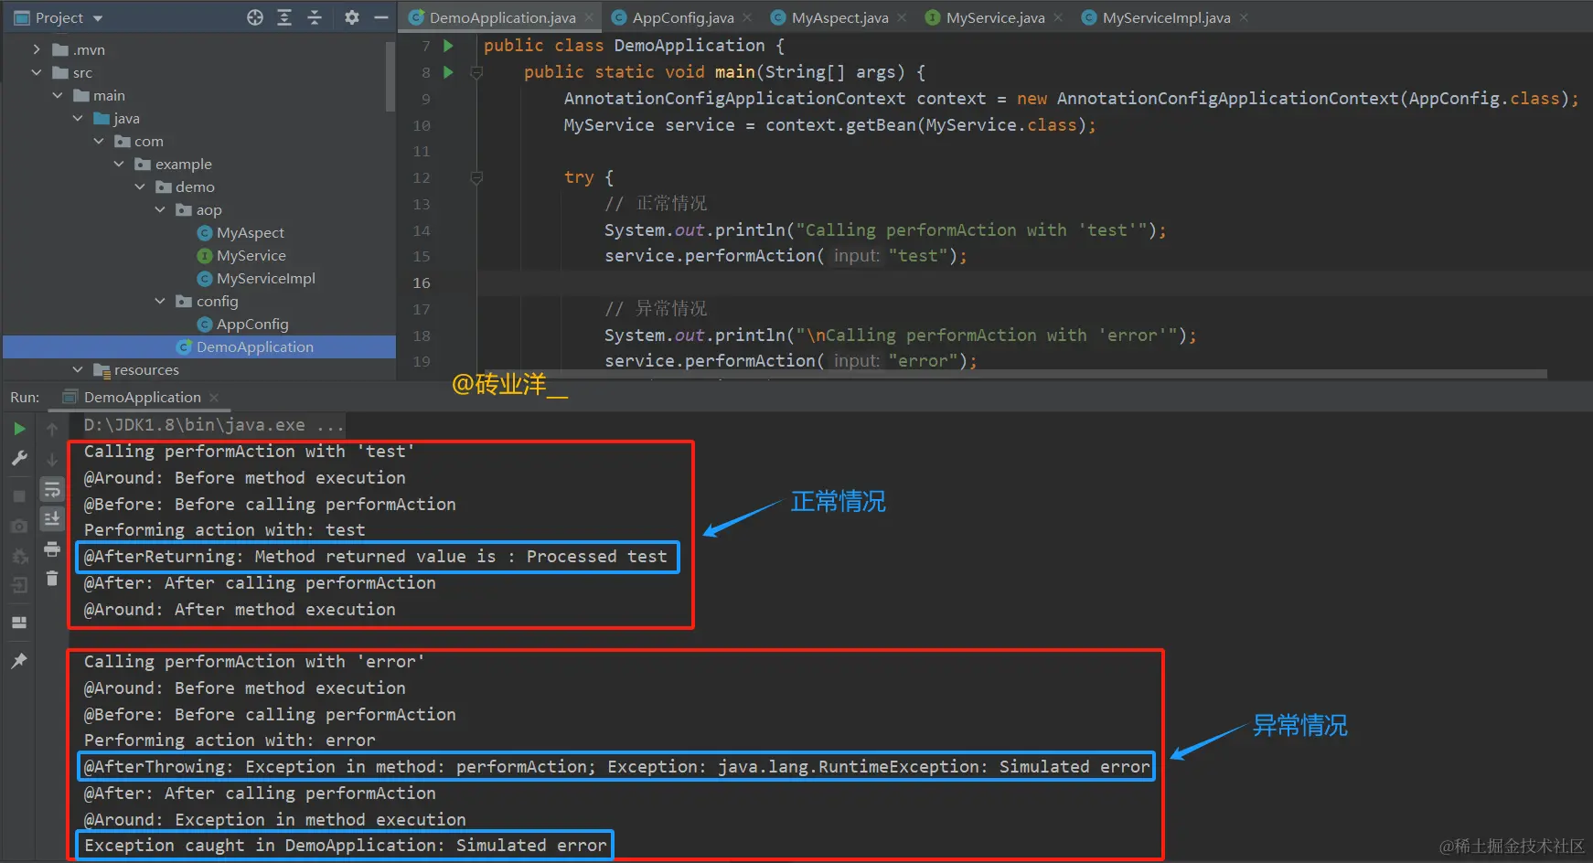Viewport: 1593px width, 863px height.
Task: Click the Expand All icon in Project panel
Action: (284, 17)
